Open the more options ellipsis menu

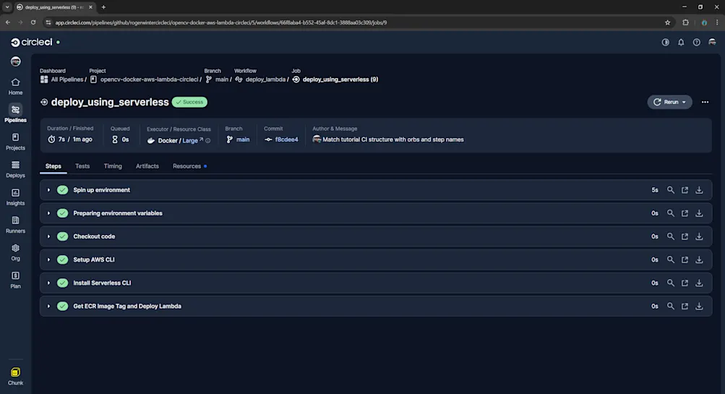(x=705, y=102)
